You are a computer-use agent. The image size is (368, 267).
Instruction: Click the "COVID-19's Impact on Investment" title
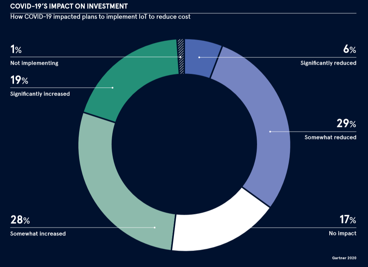[x=69, y=6]
